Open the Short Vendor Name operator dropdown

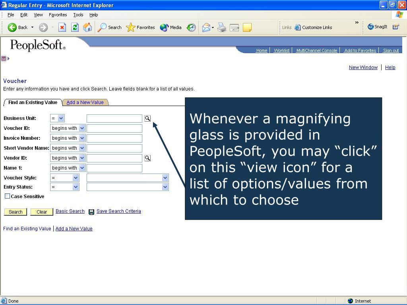[68, 148]
